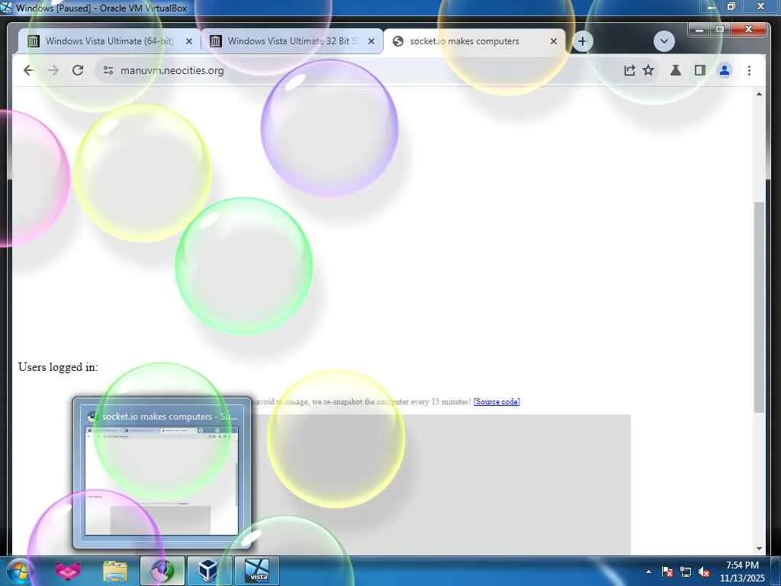Open a new browser tab
This screenshot has height=586, width=781.
[582, 41]
